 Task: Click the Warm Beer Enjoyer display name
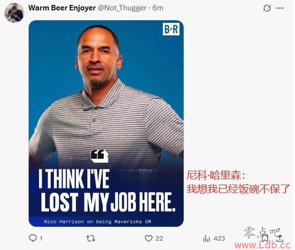tap(62, 8)
